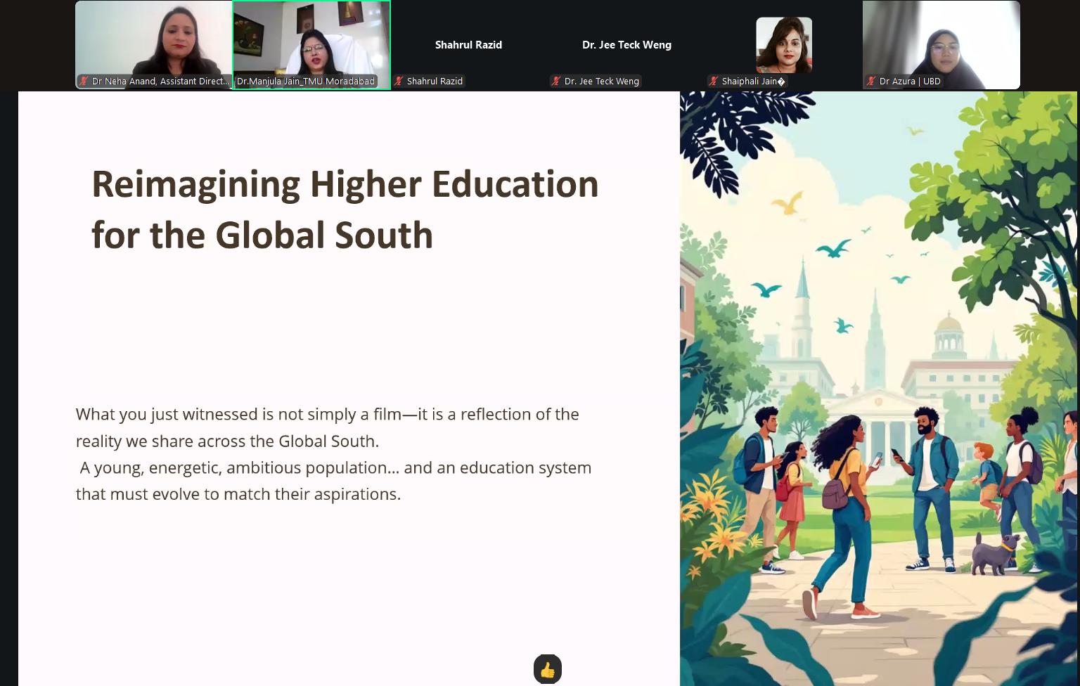Image resolution: width=1080 pixels, height=686 pixels.
Task: Click the muted microphone icon on Dr Neha Anand's tile
Action: [x=84, y=82]
